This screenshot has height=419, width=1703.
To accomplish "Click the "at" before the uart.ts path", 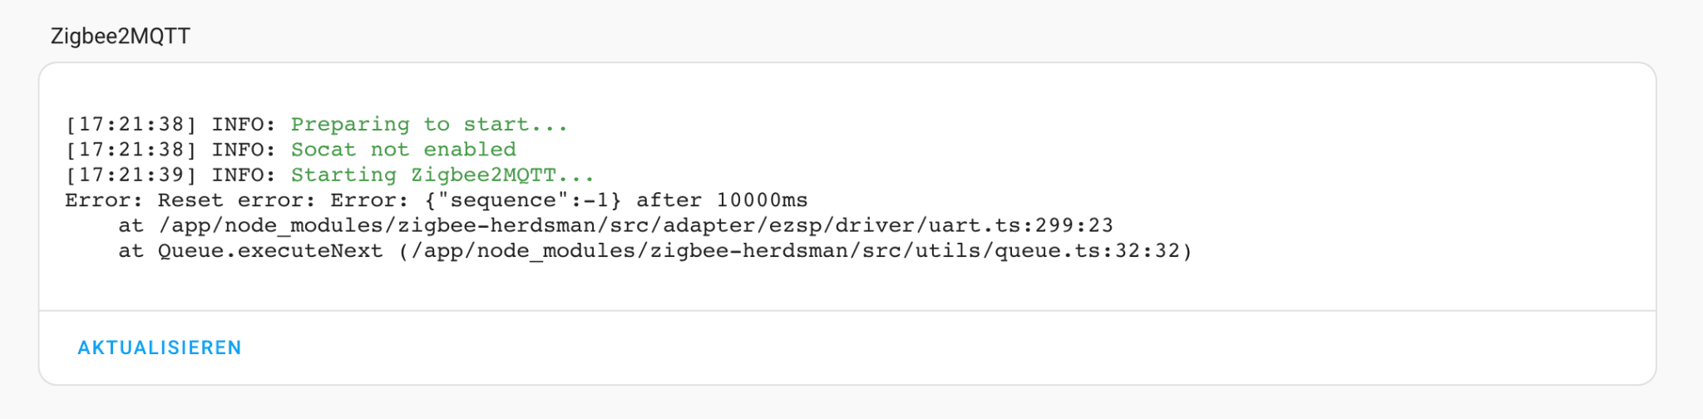I will coord(131,226).
